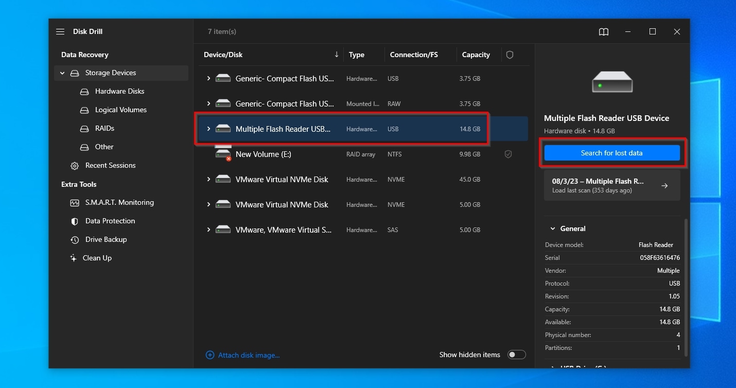The height and width of the screenshot is (388, 736).
Task: Collapse the Storage Devices tree node
Action: pyautogui.click(x=62, y=73)
